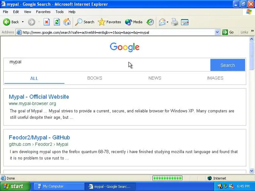Click the IE page icon in status bar
Viewport: 255px width, 191px height.
coord(3,178)
